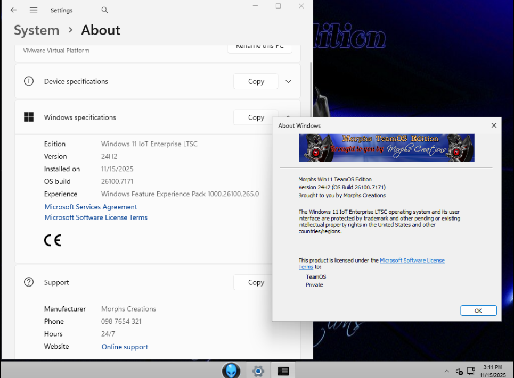Navigate to System in breadcrumb
This screenshot has height=378, width=514.
pos(36,30)
